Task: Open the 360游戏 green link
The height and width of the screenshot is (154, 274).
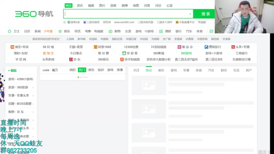Action: click(186, 53)
